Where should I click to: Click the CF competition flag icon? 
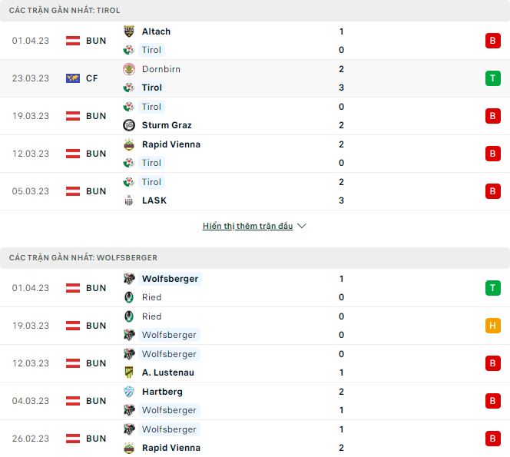point(74,78)
